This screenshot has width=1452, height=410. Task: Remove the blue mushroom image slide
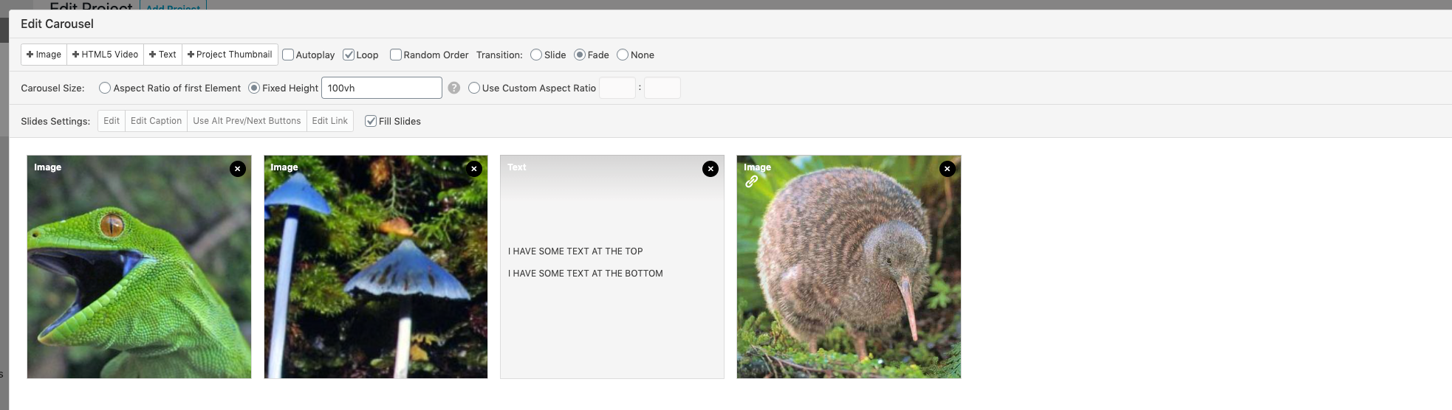tap(474, 169)
